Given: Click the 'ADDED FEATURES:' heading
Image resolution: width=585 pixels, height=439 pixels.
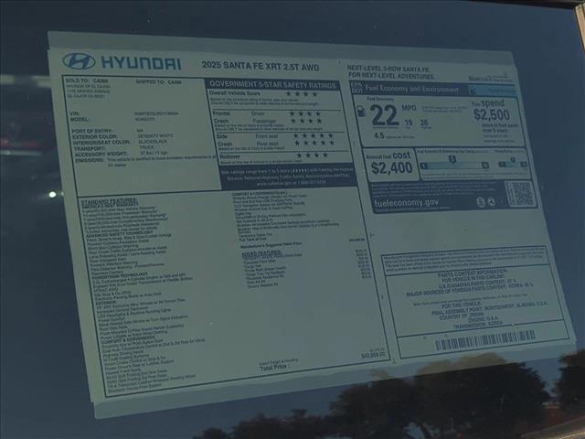Looking at the screenshot, I should point(261,253).
